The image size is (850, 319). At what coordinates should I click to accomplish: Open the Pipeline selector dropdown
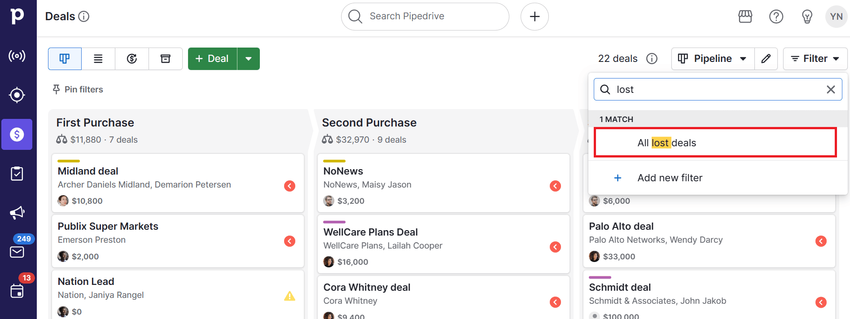pos(713,59)
